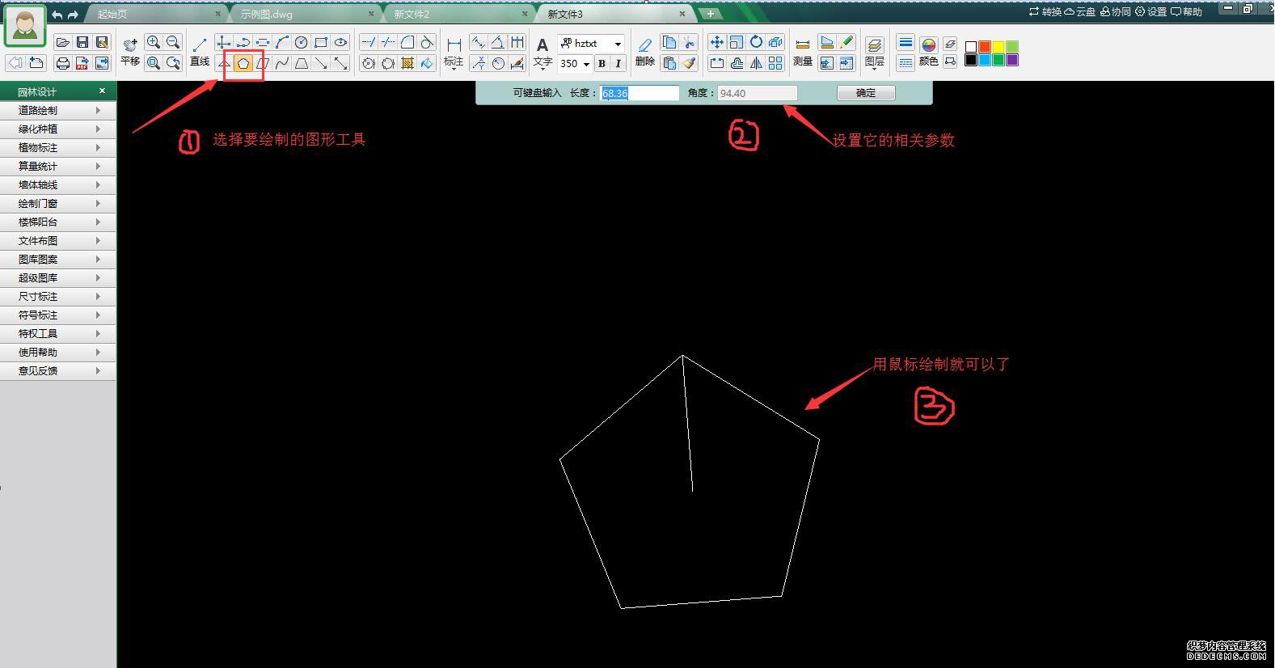1275x668 pixels.
Task: Select the 直线 line tool
Action: 200,51
